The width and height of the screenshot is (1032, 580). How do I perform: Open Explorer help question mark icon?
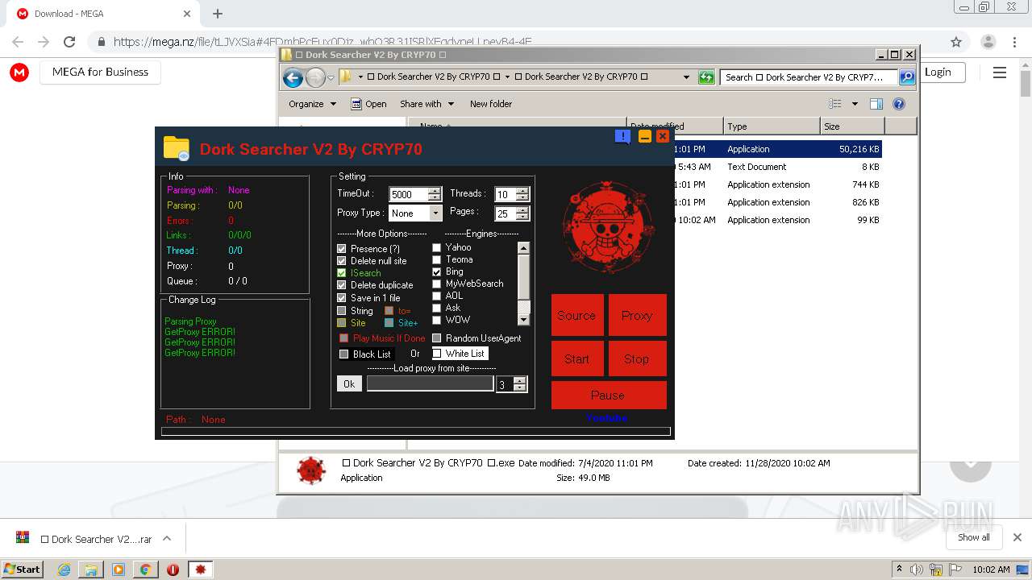(899, 104)
